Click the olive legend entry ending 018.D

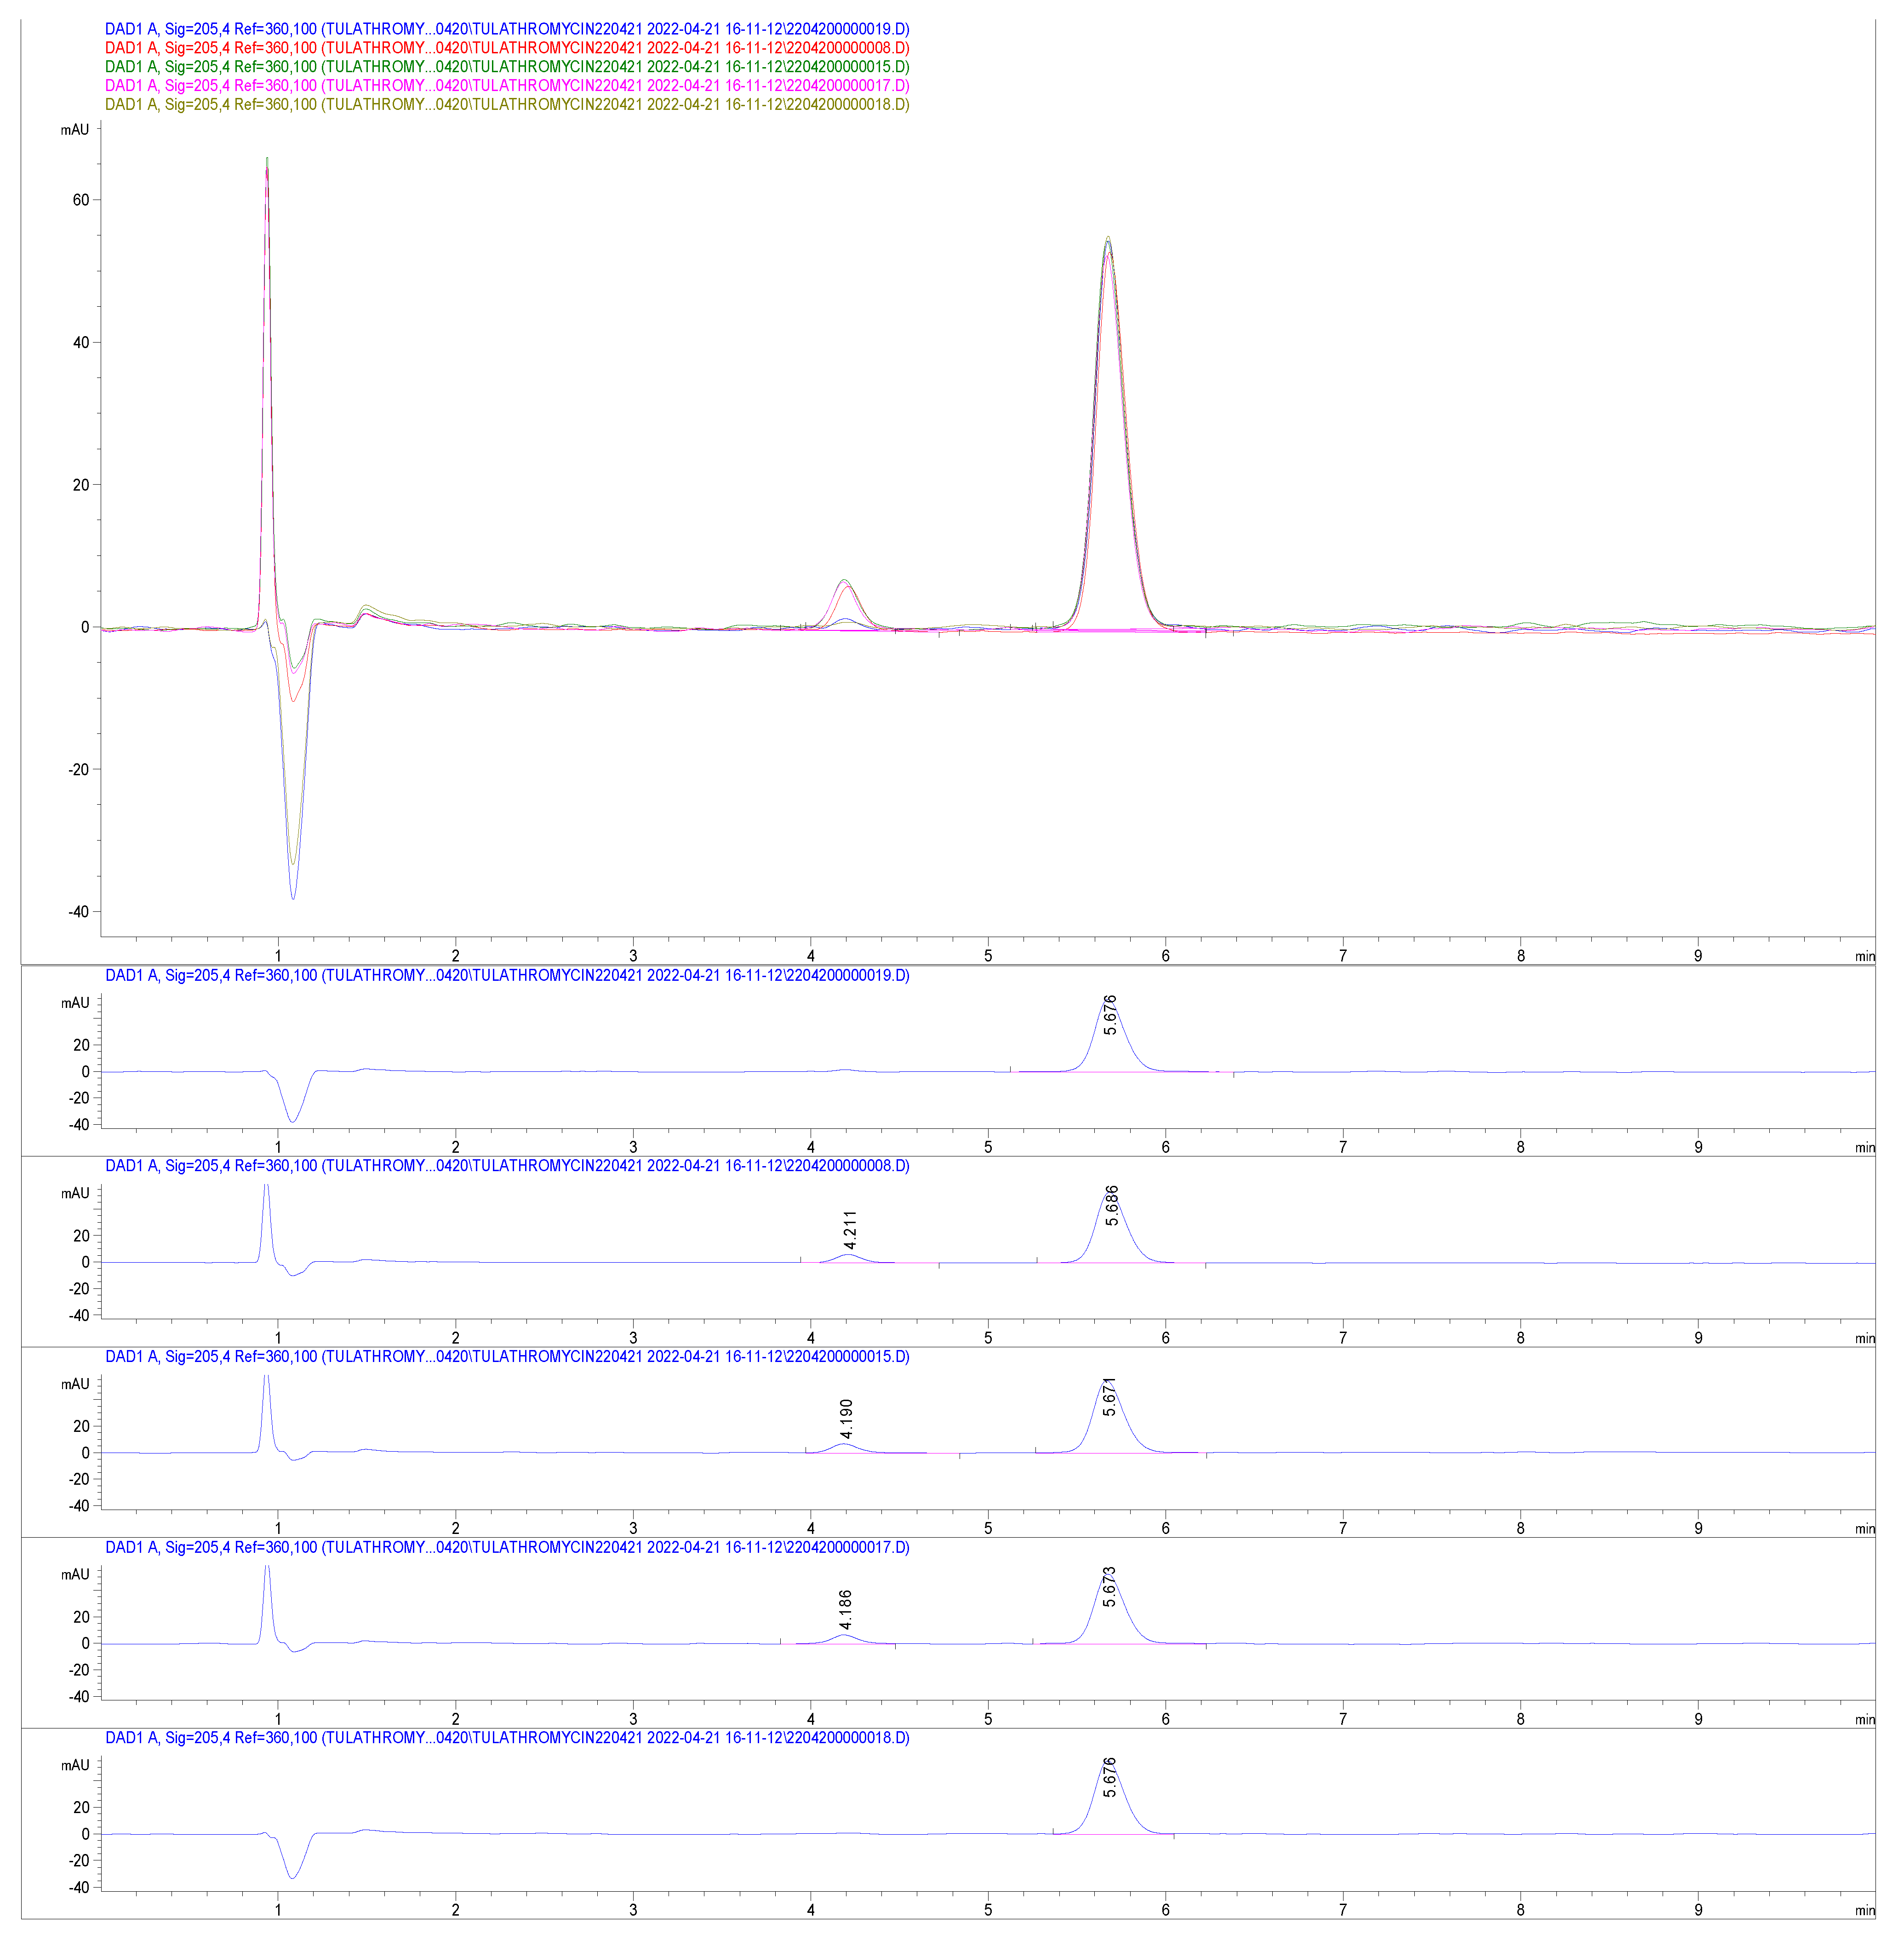507,104
